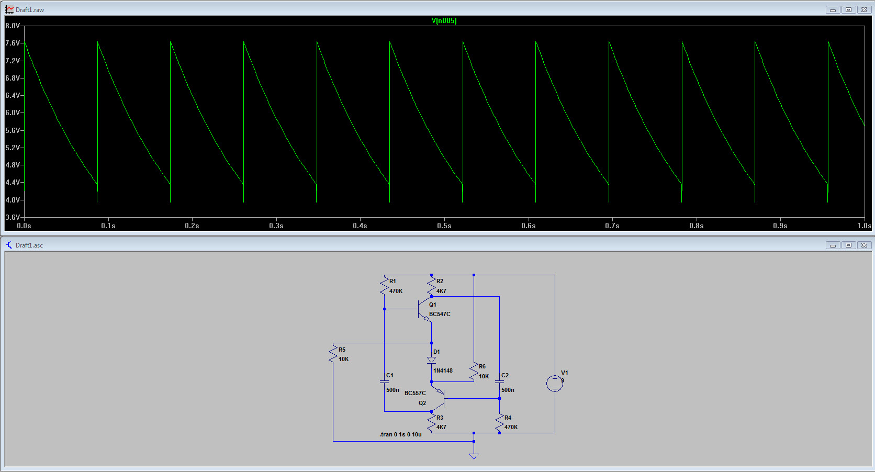875x472 pixels.
Task: Click the 470K value beside R4
Action: 511,427
